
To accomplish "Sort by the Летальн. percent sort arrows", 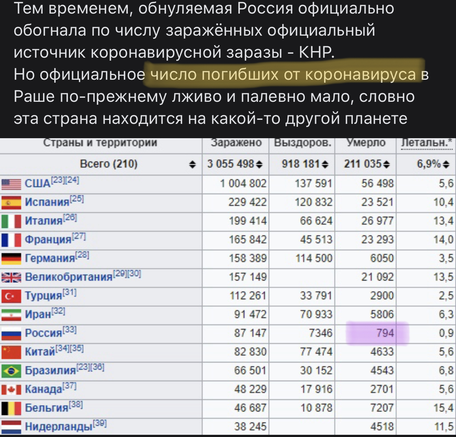I will click(446, 164).
